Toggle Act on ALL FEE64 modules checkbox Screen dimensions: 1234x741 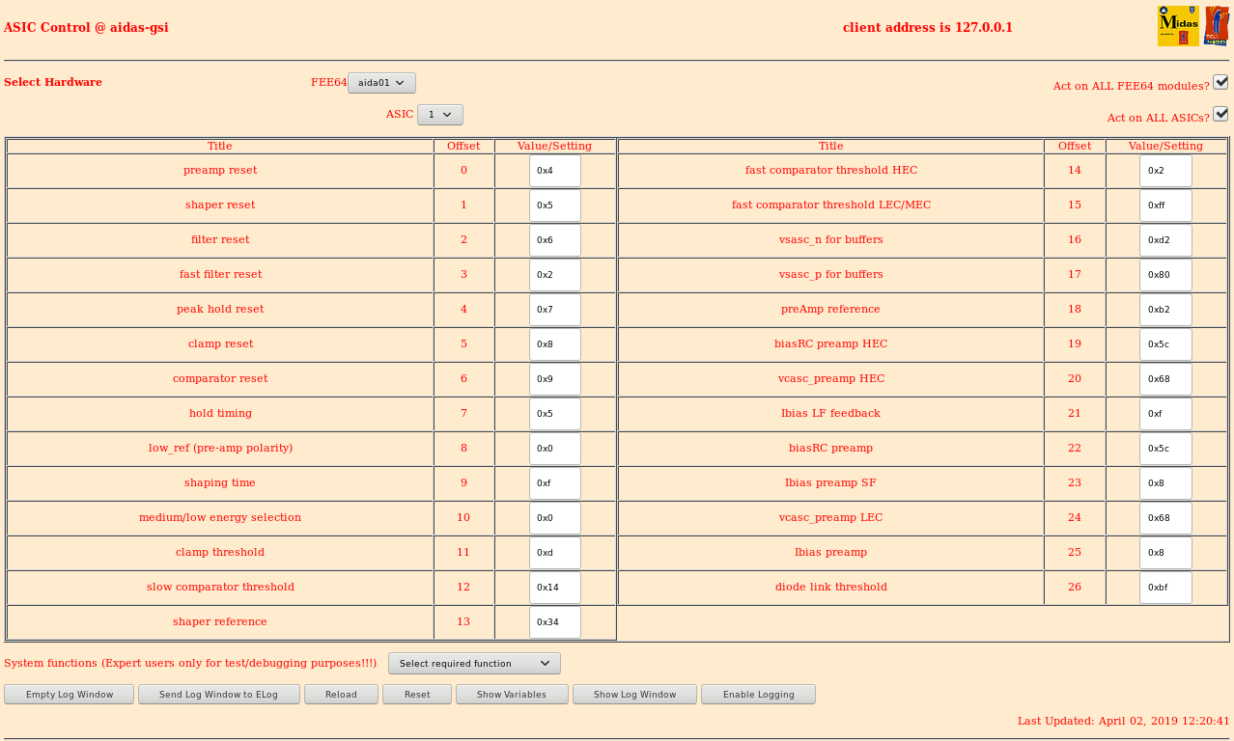click(x=1220, y=82)
